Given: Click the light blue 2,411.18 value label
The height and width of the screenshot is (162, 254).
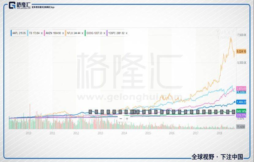Looking at the screenshot, I should point(241,92).
